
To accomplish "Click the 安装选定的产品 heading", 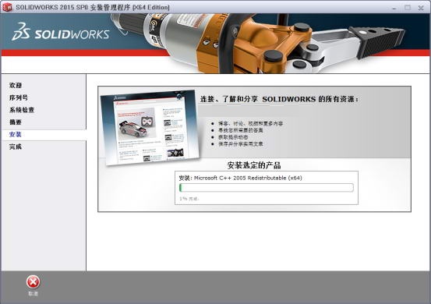I will pyautogui.click(x=254, y=165).
